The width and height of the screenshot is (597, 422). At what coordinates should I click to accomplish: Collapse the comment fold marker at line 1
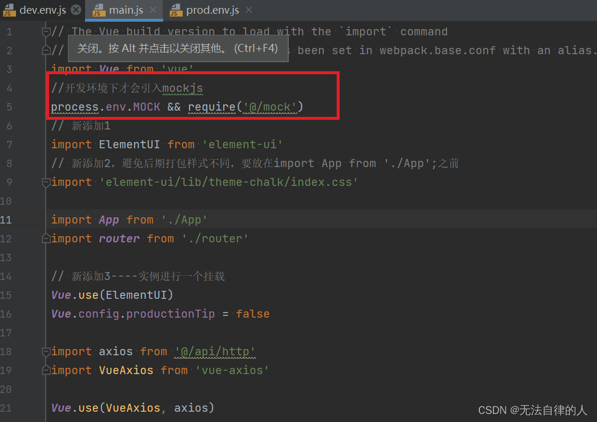tap(45, 33)
